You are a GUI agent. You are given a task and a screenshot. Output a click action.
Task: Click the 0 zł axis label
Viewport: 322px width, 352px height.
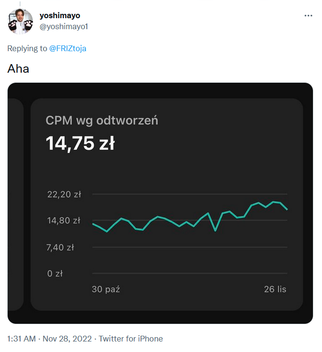pyautogui.click(x=55, y=274)
